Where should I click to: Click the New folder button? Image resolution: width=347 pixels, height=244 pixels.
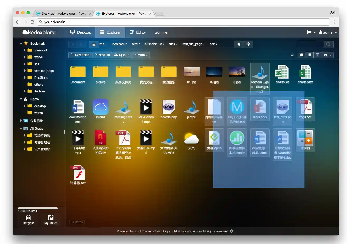[80, 55]
